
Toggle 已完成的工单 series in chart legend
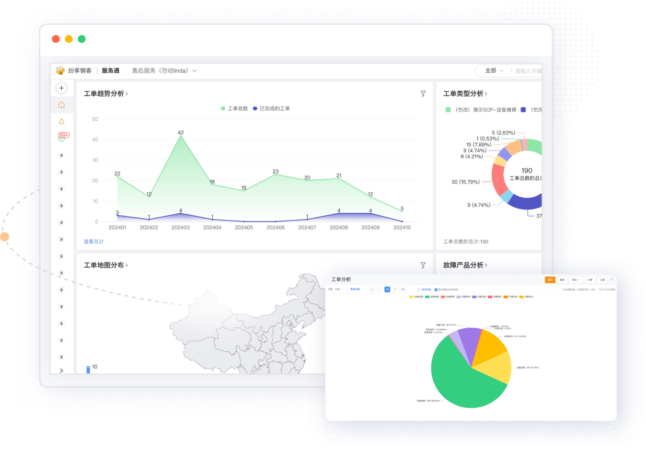coord(271,109)
